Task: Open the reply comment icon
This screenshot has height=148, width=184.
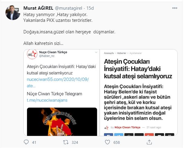Action: [26, 142]
